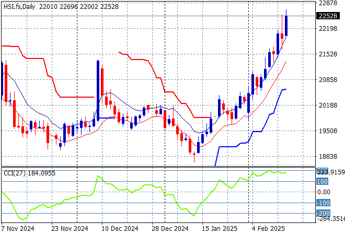Click the 22878 price axis label
This screenshot has width=345, height=235.
click(328, 3)
